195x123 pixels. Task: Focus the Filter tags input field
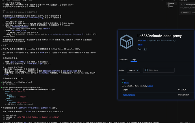159,70
